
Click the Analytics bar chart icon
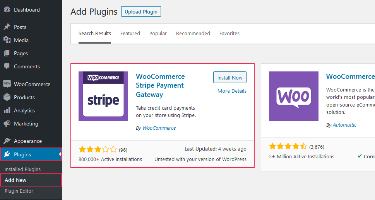click(7, 110)
